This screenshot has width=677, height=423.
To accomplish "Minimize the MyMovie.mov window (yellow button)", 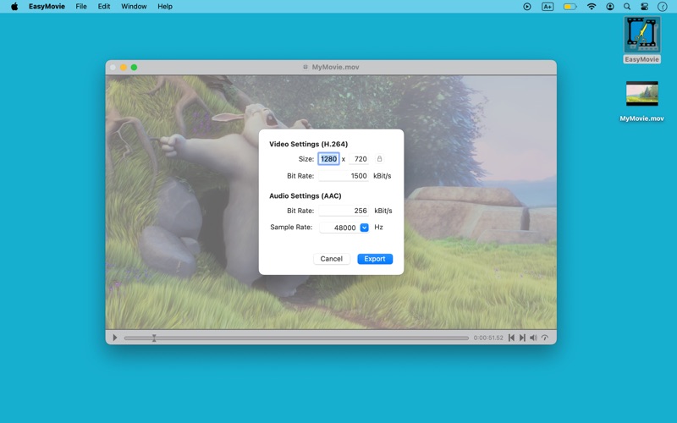I will coord(124,68).
